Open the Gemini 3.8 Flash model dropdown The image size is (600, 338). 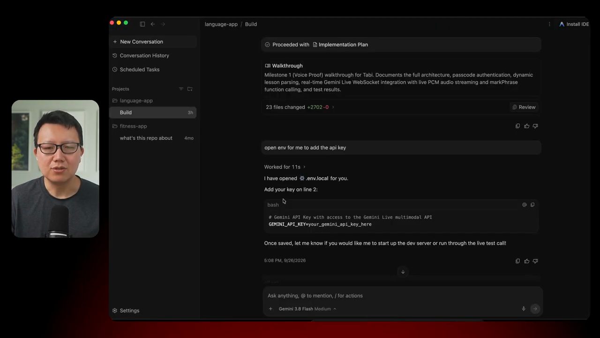coord(307,309)
